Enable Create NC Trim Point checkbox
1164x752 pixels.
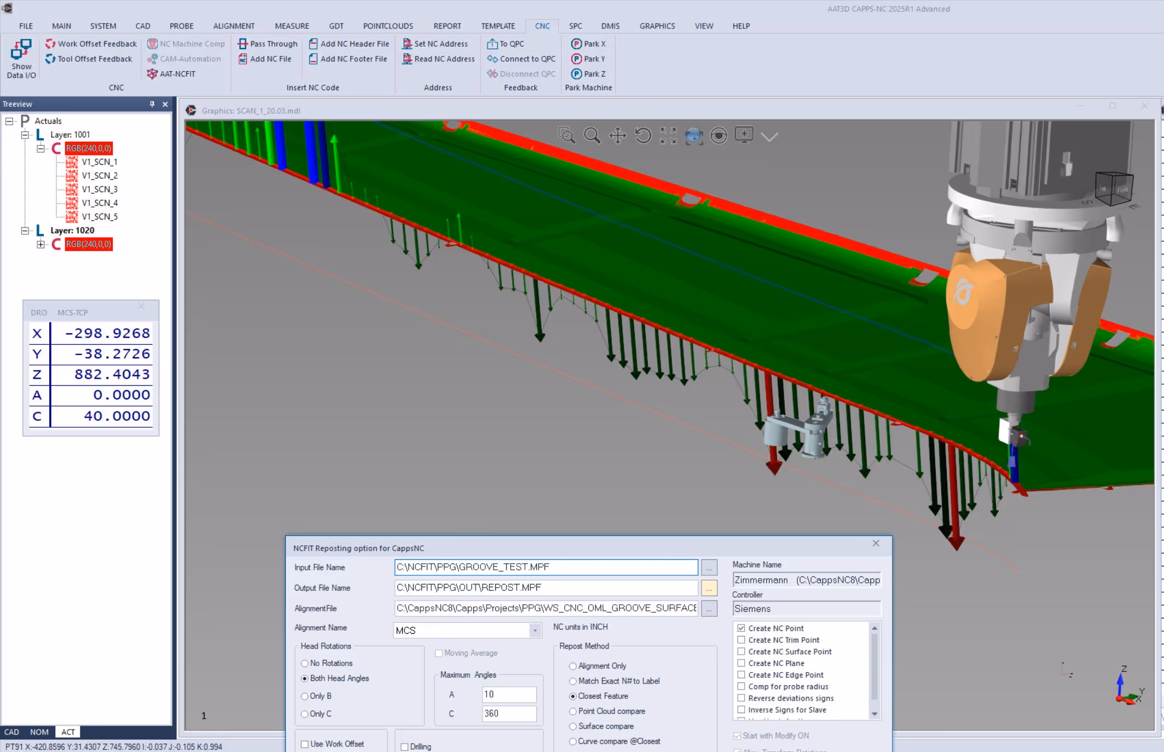click(741, 640)
